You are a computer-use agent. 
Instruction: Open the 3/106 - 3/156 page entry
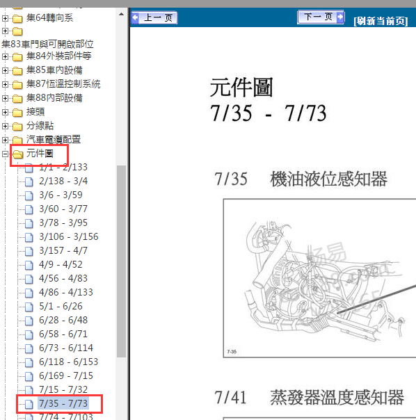[69, 237]
